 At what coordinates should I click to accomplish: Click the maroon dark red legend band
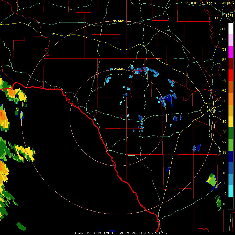(231, 64)
